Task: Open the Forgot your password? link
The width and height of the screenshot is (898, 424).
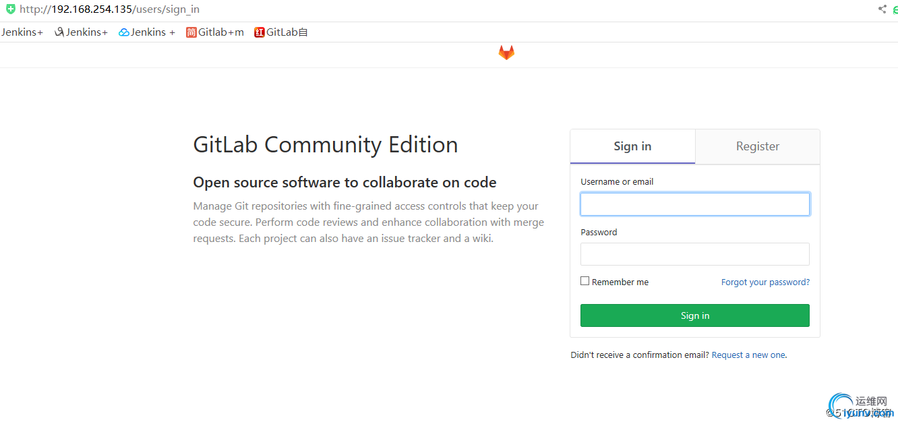Action: coord(765,282)
